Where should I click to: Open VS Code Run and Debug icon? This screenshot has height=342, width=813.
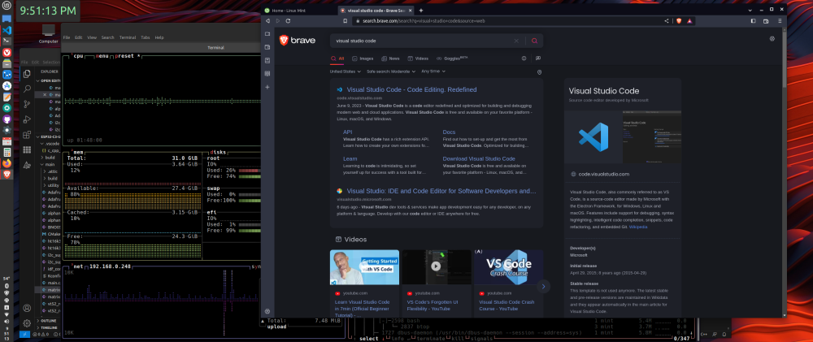27,119
